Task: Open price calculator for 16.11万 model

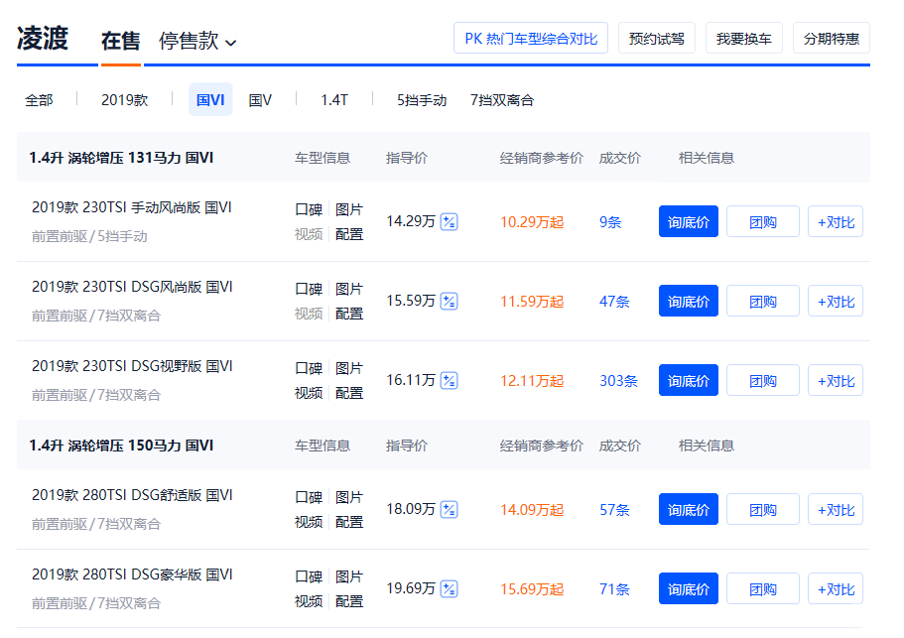Action: pos(449,380)
